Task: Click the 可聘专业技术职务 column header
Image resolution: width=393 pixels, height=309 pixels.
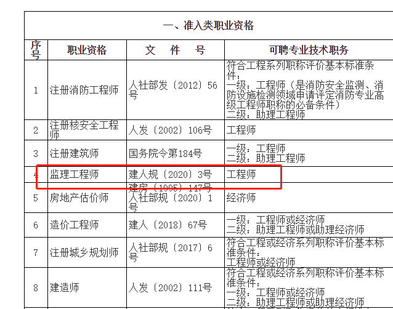Action: click(x=309, y=50)
